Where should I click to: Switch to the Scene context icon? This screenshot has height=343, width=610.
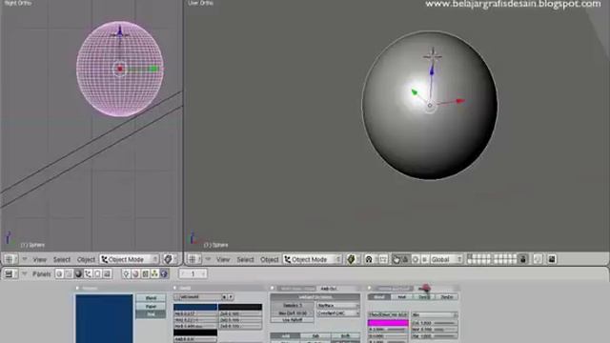[107, 273]
